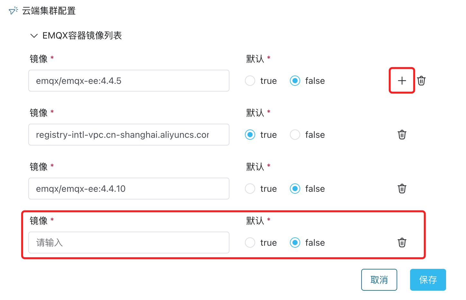
Task: Delete the emqx/emqx-ee:4.4.10 image row
Action: click(x=402, y=189)
